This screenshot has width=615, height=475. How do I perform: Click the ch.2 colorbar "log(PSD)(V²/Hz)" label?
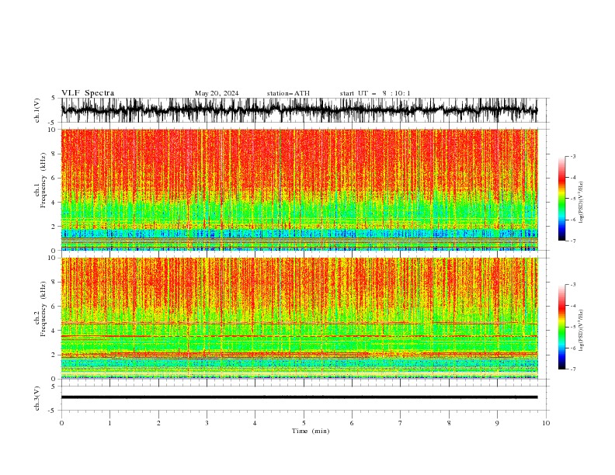point(582,331)
